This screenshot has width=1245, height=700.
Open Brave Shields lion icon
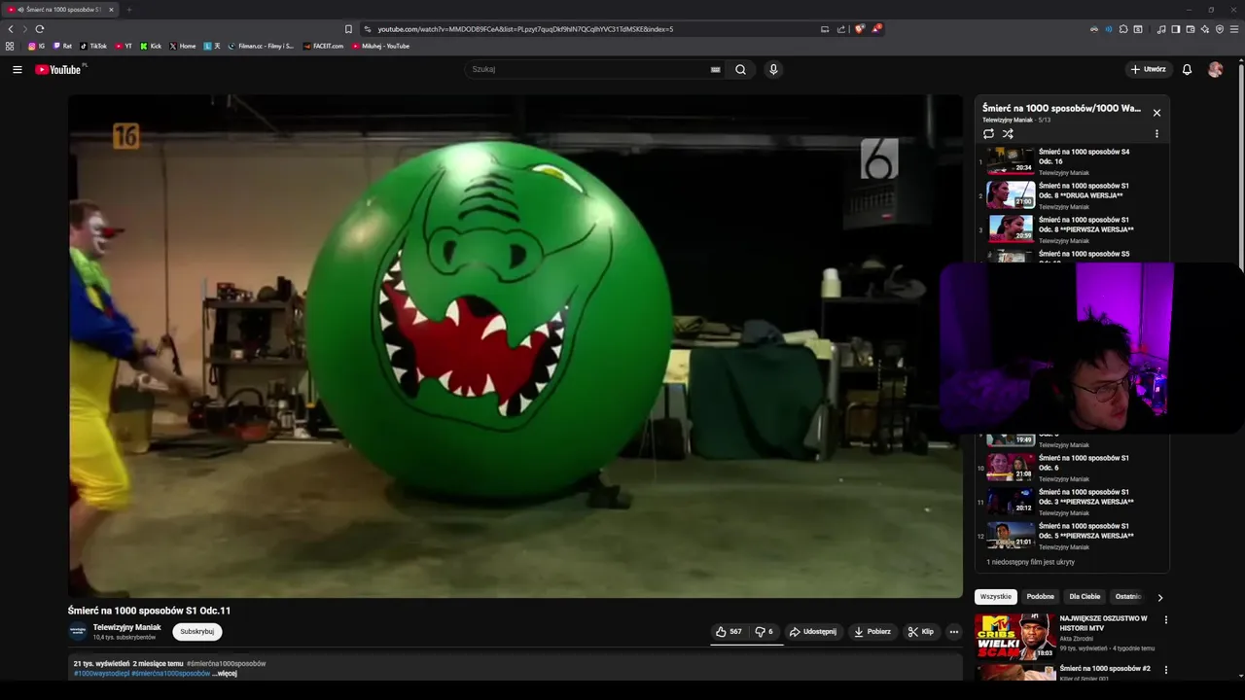point(859,29)
